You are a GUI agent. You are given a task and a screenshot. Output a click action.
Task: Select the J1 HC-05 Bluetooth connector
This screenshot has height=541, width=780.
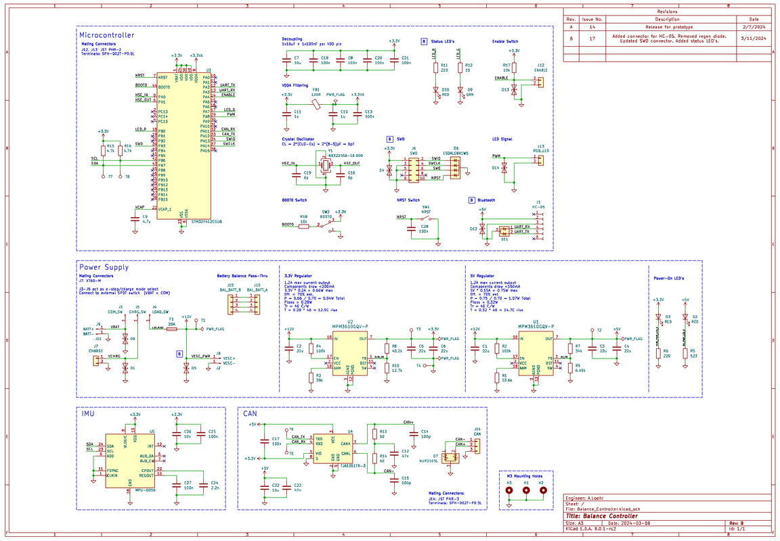click(540, 226)
